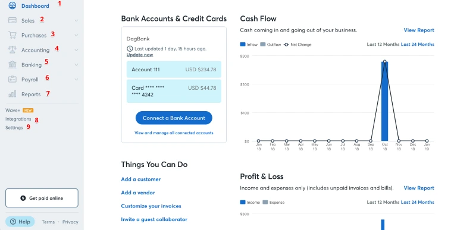Toggle the Income legend swatch
The height and width of the screenshot is (230, 476).
(243, 203)
